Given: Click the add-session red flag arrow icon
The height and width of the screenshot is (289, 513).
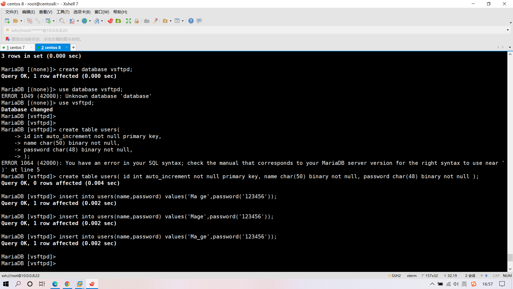Looking at the screenshot, I should tap(7, 39).
